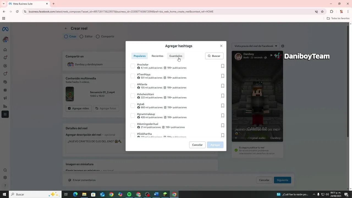The height and width of the screenshot is (198, 352).
Task: Open the Notifications bell in sidebar
Action: (5, 58)
